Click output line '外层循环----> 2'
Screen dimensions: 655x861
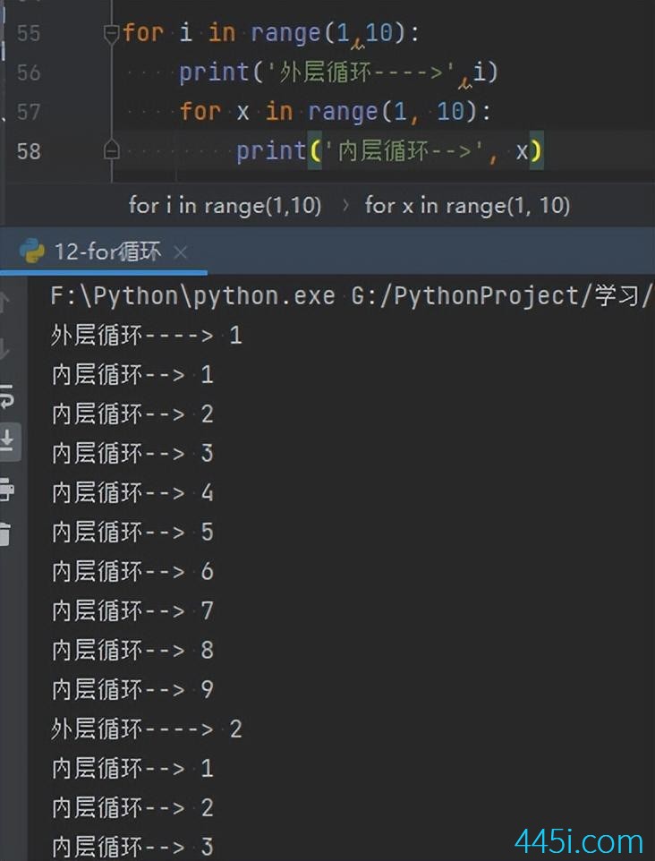pos(146,729)
